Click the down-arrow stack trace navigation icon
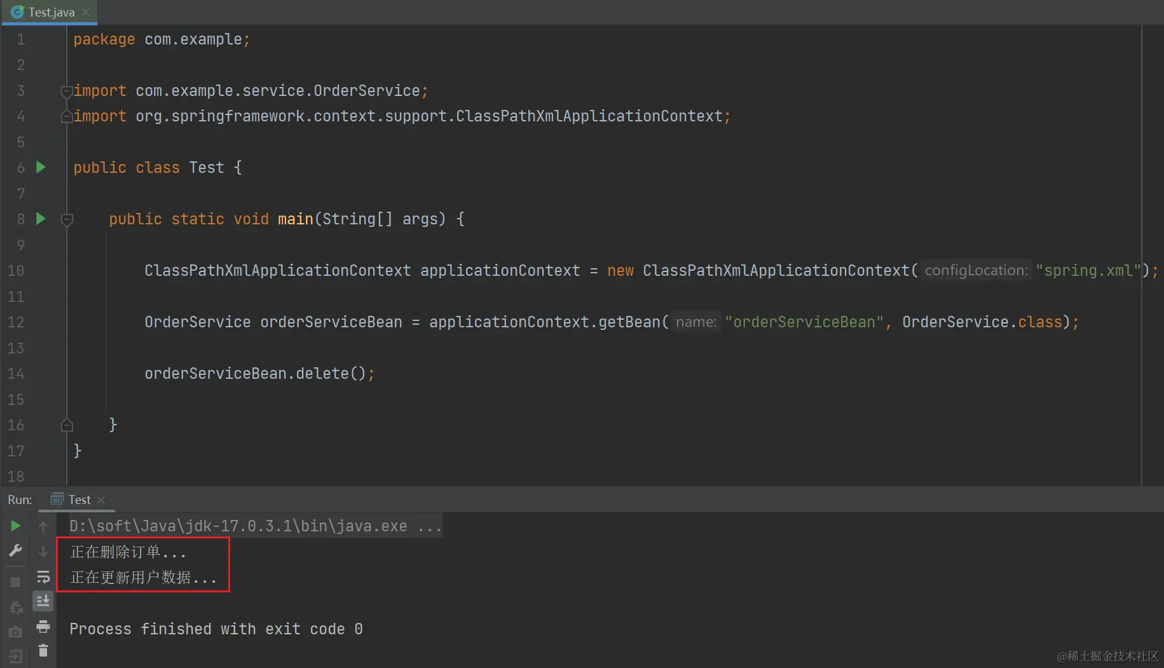Image resolution: width=1164 pixels, height=668 pixels. (43, 551)
